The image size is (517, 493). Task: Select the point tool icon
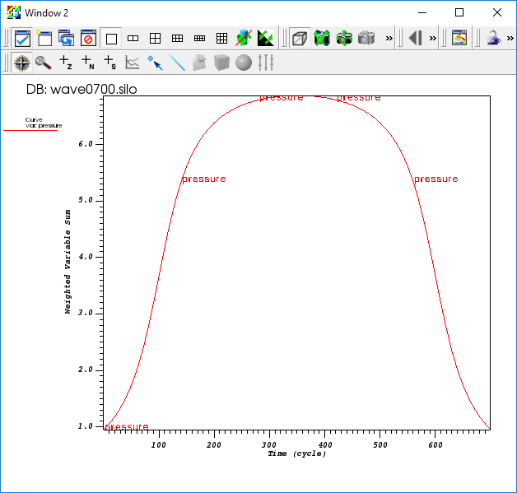tap(155, 63)
